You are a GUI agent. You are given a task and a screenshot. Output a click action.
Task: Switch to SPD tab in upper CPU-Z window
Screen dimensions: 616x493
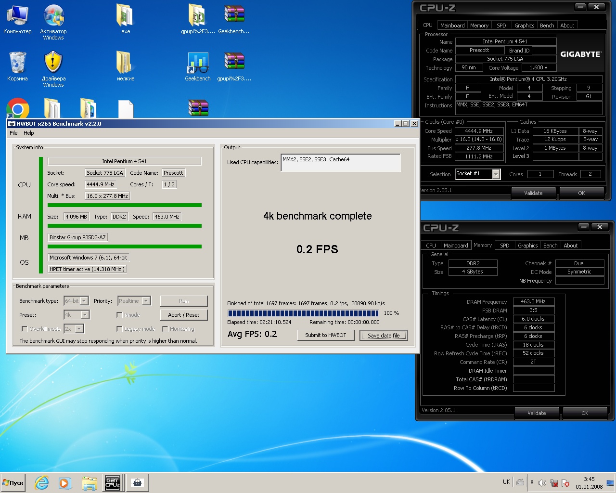coord(501,26)
